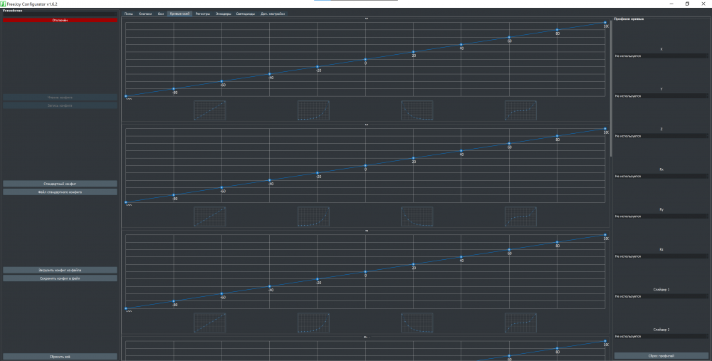Viewport: 712px width, 361px height.
Task: Select the 60 point on third curve graph
Action: pyautogui.click(x=509, y=250)
